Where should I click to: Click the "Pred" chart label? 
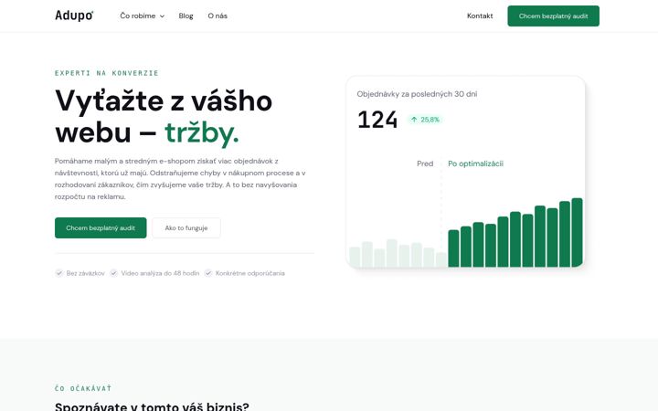[425, 163]
